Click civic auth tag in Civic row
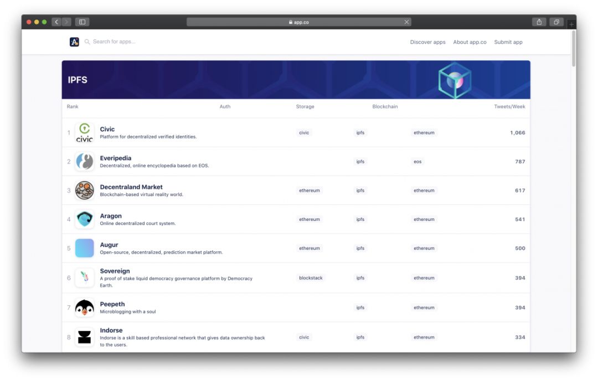Image resolution: width=598 pixels, height=381 pixels. [x=304, y=133]
